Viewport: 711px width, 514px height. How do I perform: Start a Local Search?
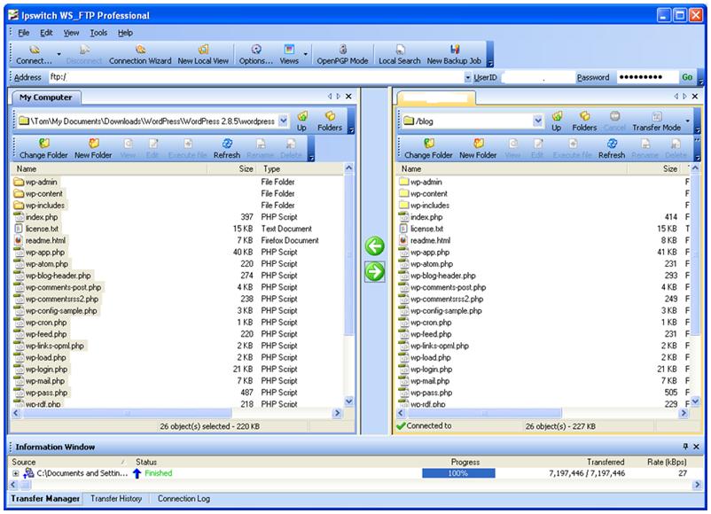pos(400,54)
